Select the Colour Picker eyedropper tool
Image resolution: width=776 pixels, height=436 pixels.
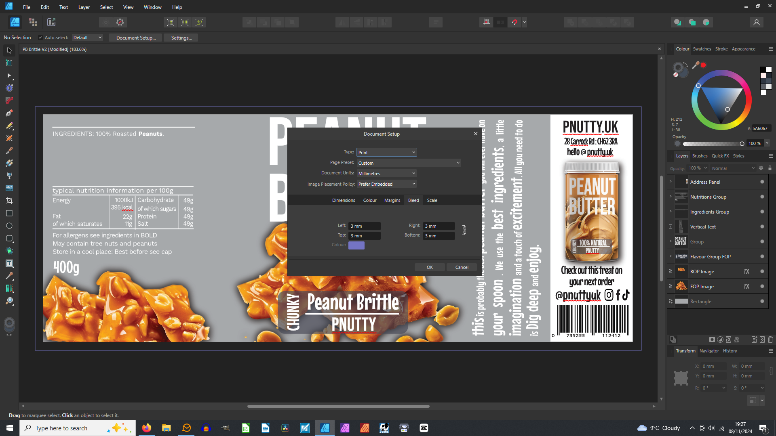pyautogui.click(x=9, y=276)
